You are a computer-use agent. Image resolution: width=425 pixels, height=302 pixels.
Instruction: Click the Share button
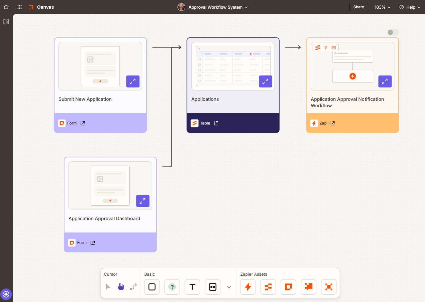pos(359,7)
